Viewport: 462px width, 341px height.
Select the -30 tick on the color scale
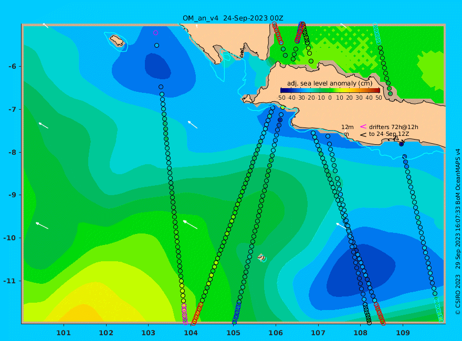[300, 98]
